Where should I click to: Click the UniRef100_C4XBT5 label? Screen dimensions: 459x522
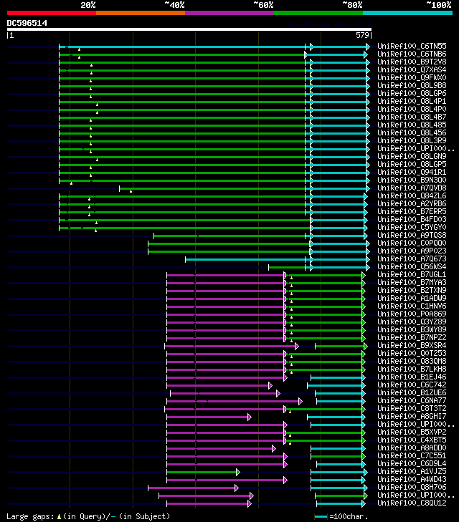(x=412, y=440)
